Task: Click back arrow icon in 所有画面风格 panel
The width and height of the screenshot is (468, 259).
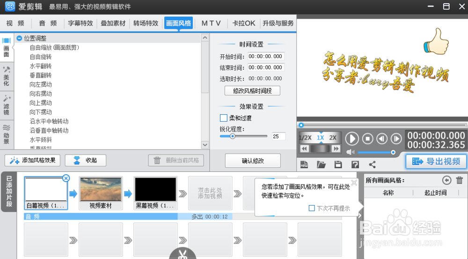Action: click(x=446, y=180)
